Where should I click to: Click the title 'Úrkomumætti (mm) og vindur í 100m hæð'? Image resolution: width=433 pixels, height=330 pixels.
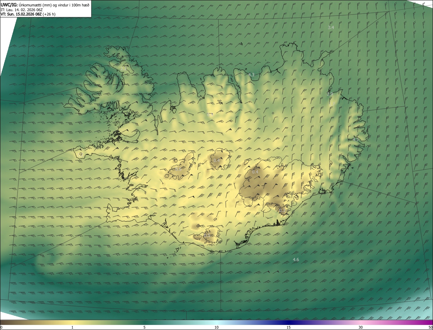coord(53,5)
